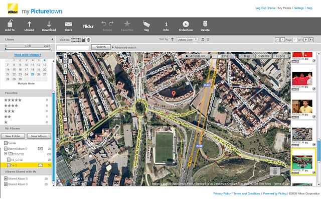Go to the next page
This screenshot has height=199, width=321.
(x=306, y=40)
